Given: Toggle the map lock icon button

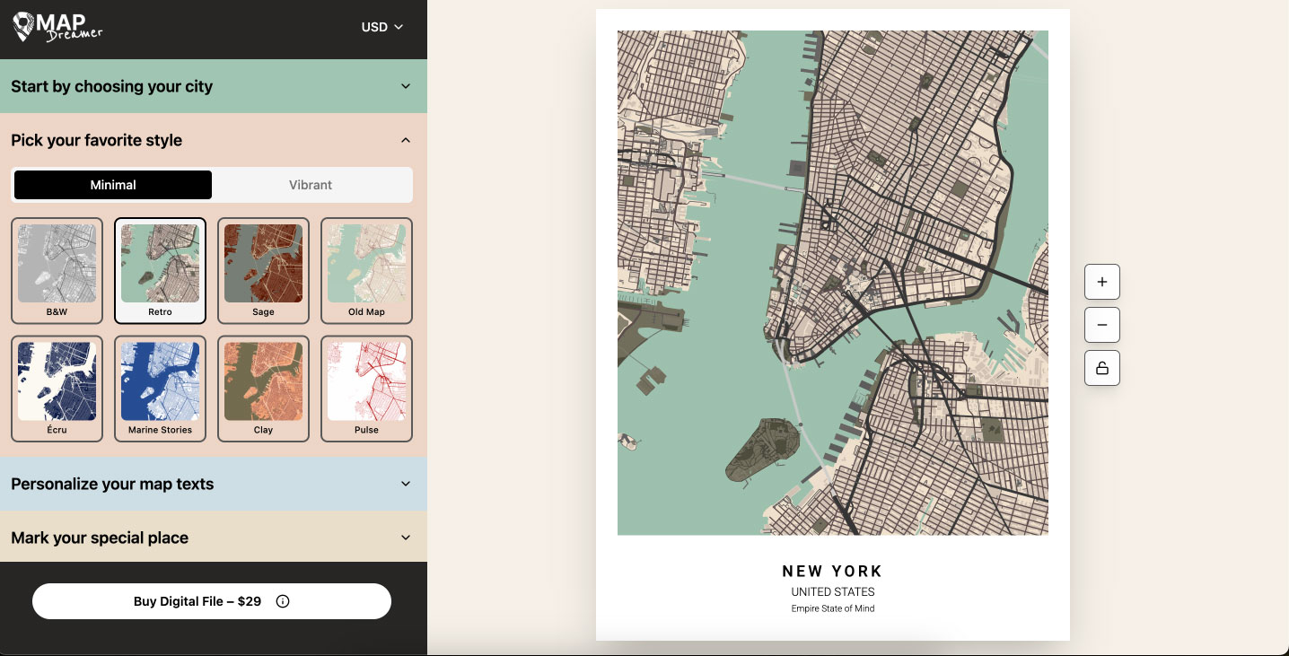Looking at the screenshot, I should 1102,368.
